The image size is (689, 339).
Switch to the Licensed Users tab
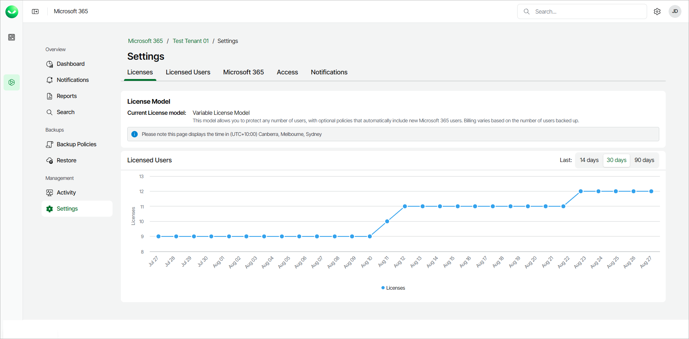coord(188,72)
